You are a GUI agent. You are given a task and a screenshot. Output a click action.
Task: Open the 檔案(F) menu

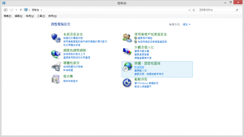pyautogui.click(x=7, y=16)
